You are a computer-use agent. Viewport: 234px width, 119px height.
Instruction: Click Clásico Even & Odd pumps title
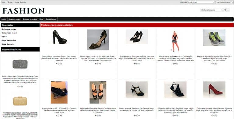(59, 58)
